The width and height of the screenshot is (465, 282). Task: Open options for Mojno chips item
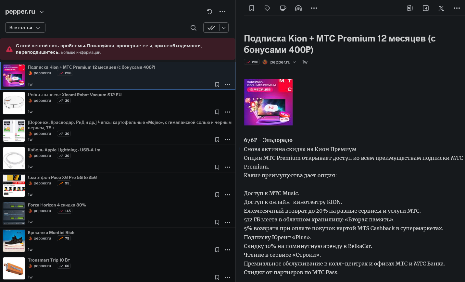(228, 139)
